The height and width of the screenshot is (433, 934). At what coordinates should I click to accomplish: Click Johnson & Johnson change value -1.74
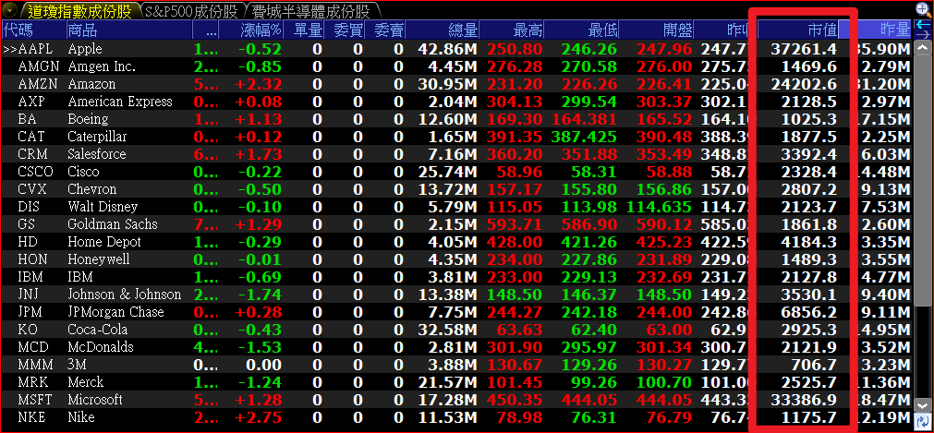tap(259, 295)
